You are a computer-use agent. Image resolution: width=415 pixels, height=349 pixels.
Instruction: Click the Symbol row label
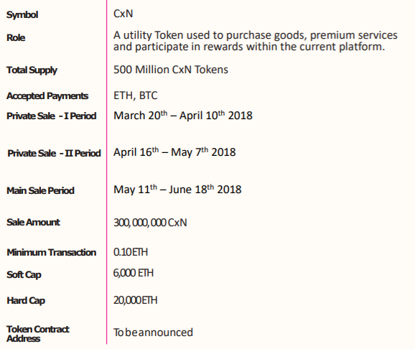click(22, 15)
